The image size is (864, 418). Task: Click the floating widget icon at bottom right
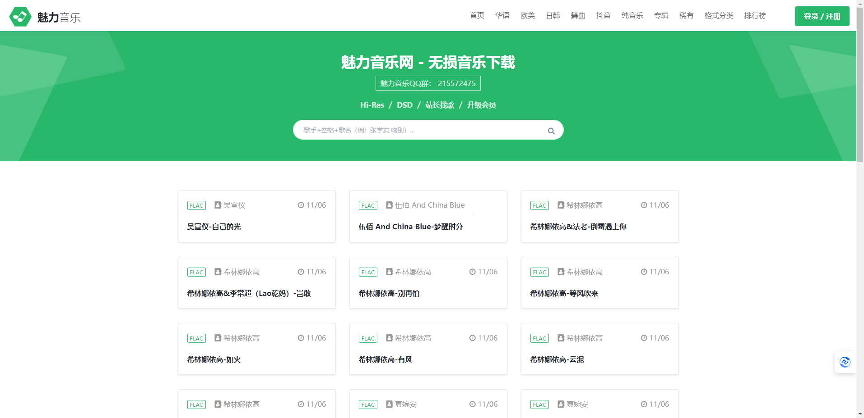[x=845, y=362]
